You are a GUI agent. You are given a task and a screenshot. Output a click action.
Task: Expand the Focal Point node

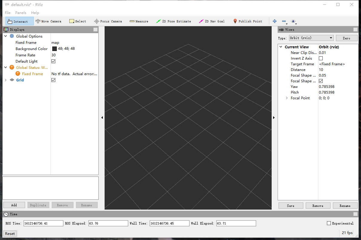(287, 98)
